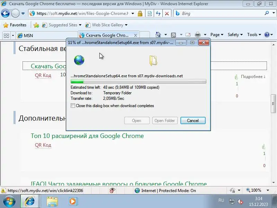Click the IE Back navigation button
Image resolution: width=277 pixels, height=208 pixels.
(x=5, y=14)
